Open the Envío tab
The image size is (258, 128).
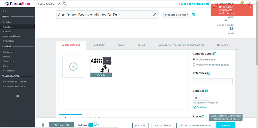(121, 45)
